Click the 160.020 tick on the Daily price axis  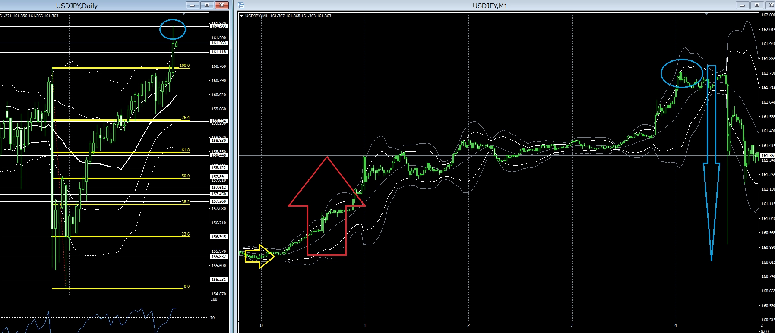219,95
